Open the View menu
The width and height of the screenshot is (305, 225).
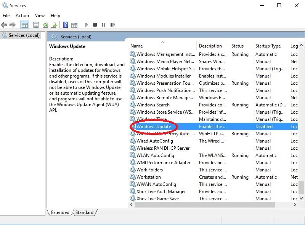point(40,16)
